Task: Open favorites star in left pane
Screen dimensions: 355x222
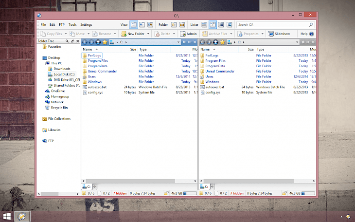Action: (105, 42)
